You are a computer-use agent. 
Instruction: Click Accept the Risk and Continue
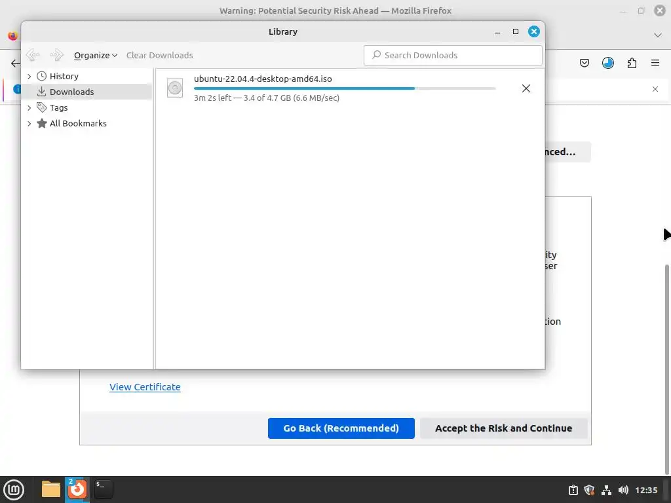coord(503,428)
